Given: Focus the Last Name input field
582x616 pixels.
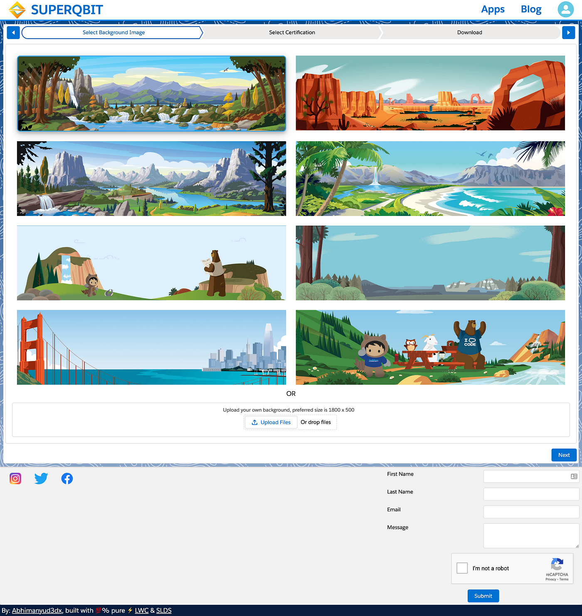Looking at the screenshot, I should tap(531, 494).
